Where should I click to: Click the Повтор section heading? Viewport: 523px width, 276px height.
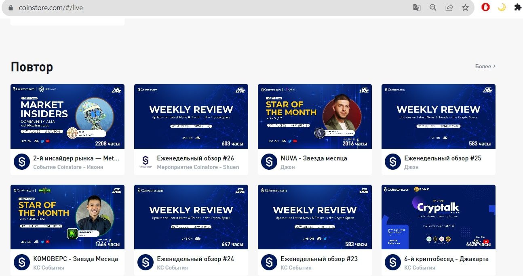pyautogui.click(x=32, y=67)
